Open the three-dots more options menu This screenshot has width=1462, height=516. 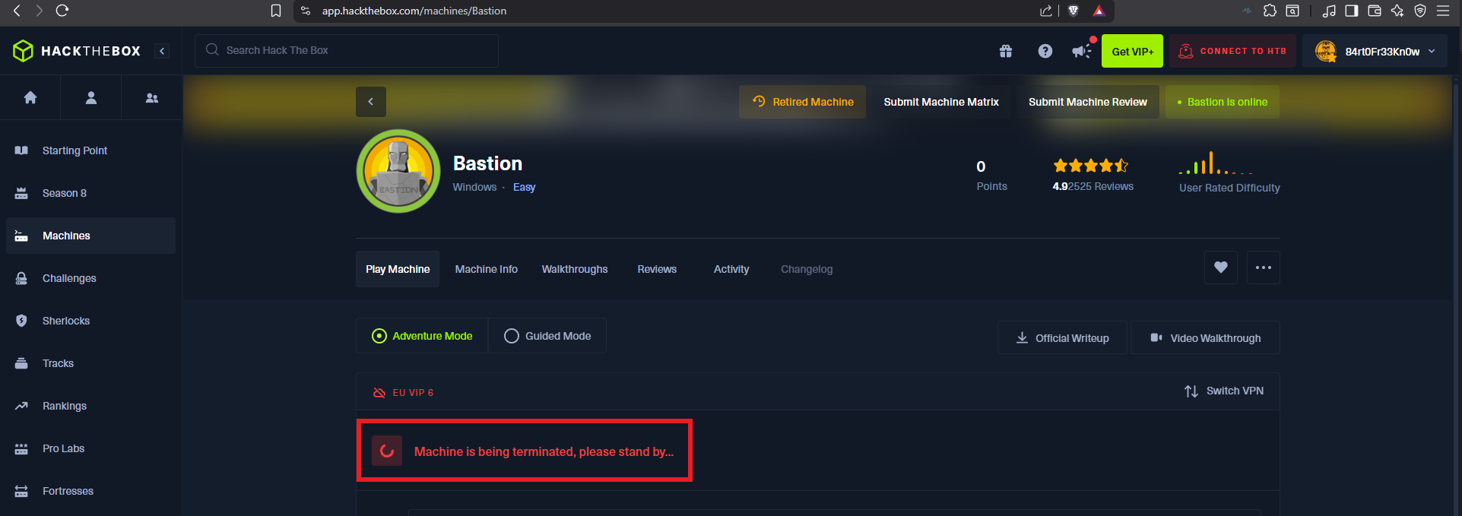1264,267
